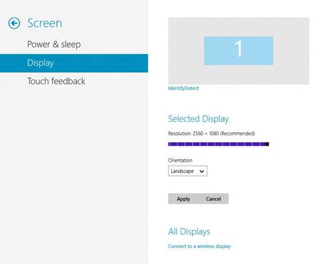
Task: Open the Landscape orientation dropdown
Action: point(188,171)
